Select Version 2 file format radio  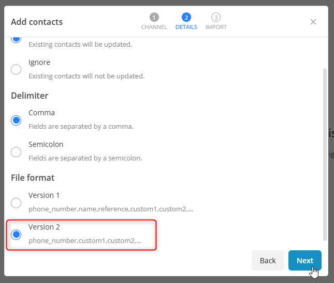click(x=17, y=234)
